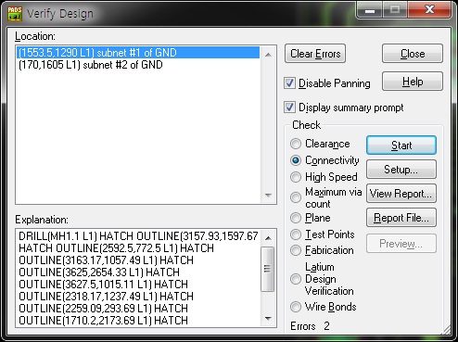
Task: Select Test Points radio button
Action: tap(296, 234)
